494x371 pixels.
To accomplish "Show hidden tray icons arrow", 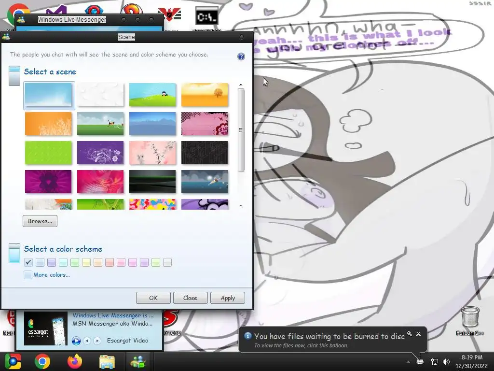I will point(408,362).
